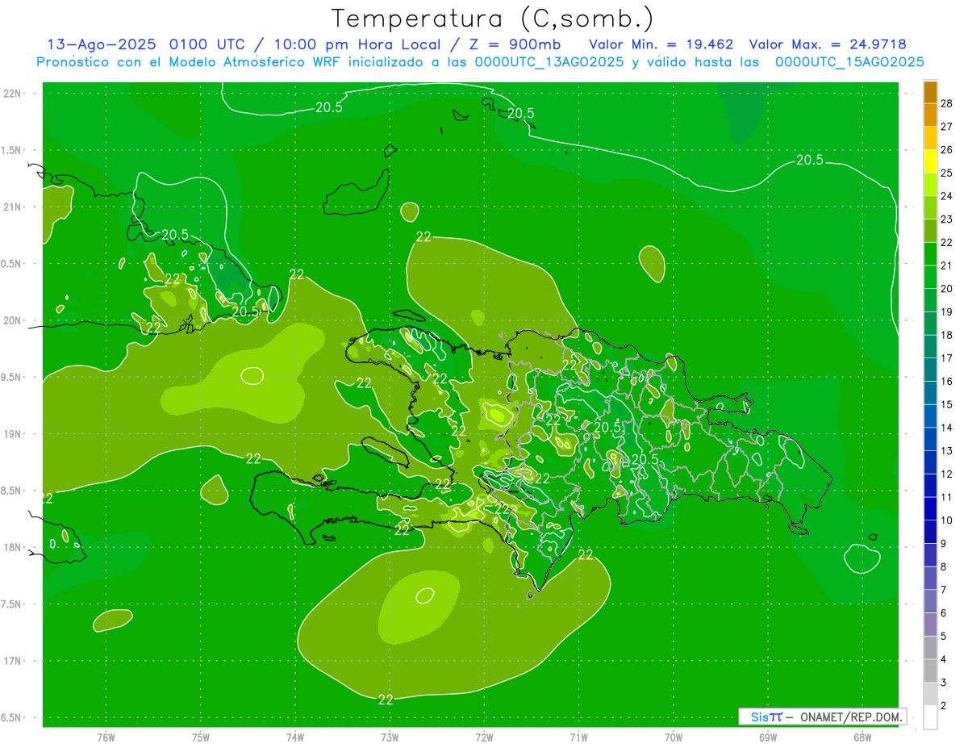
Task: Click the '74W' longitude axis label
Action: [x=295, y=738]
